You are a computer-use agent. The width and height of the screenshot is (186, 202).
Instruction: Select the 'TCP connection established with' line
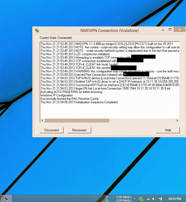pos(79,61)
